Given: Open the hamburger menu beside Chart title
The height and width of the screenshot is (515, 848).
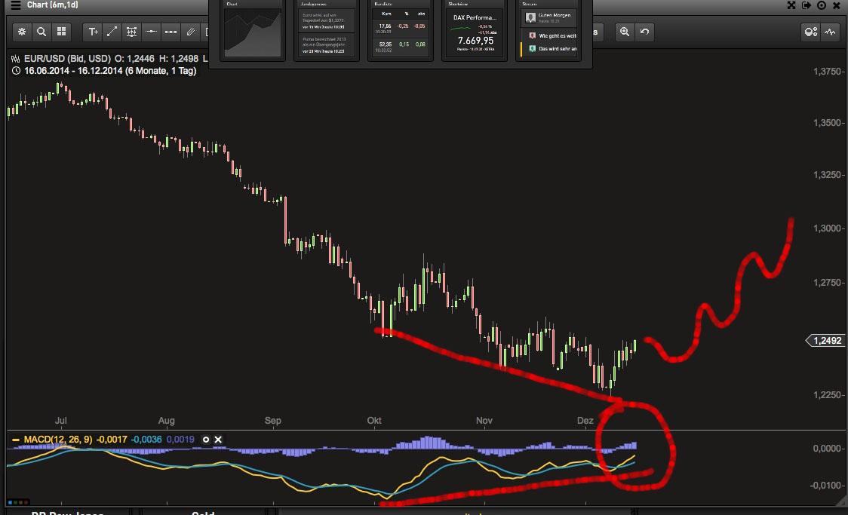Looking at the screenshot, I should [16, 5].
